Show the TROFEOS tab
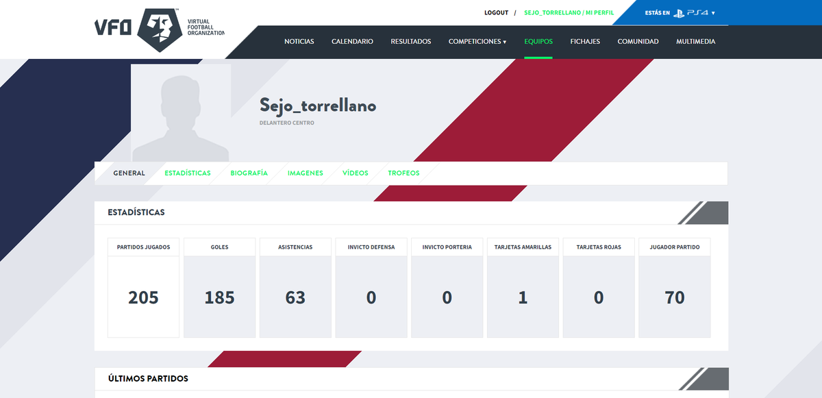The image size is (822, 398). (403, 173)
